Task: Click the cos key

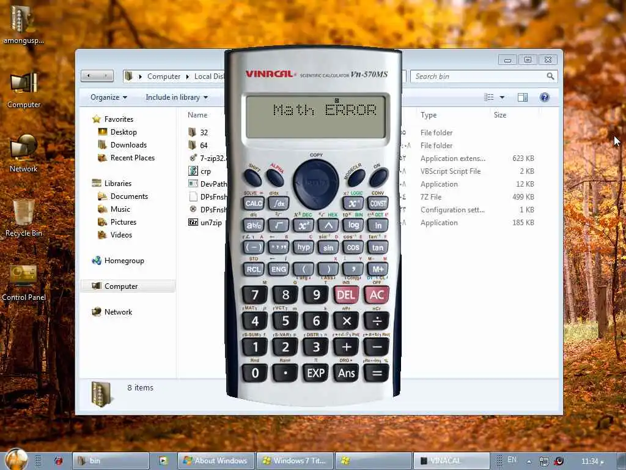Action: (353, 247)
